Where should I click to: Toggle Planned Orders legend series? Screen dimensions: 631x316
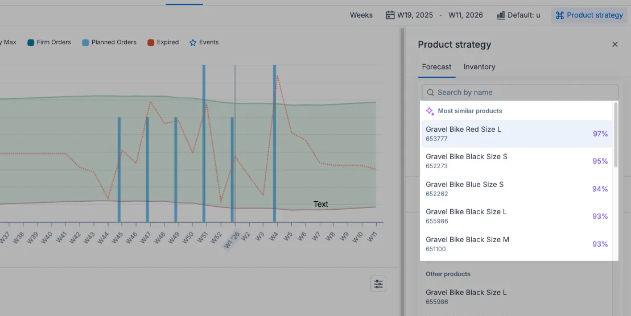coord(109,43)
